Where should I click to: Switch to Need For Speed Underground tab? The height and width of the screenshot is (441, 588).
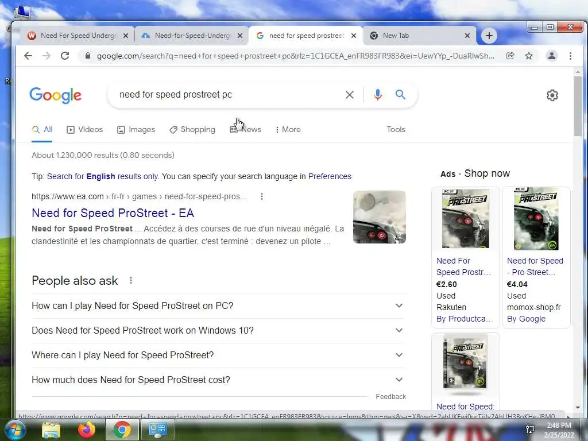pos(78,36)
